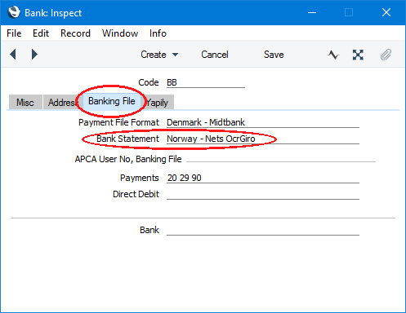Click the Bank Statement field value
Screen dimensions: 406x313
[263, 139]
